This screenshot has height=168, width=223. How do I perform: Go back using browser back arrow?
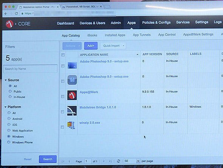[x=6, y=14]
